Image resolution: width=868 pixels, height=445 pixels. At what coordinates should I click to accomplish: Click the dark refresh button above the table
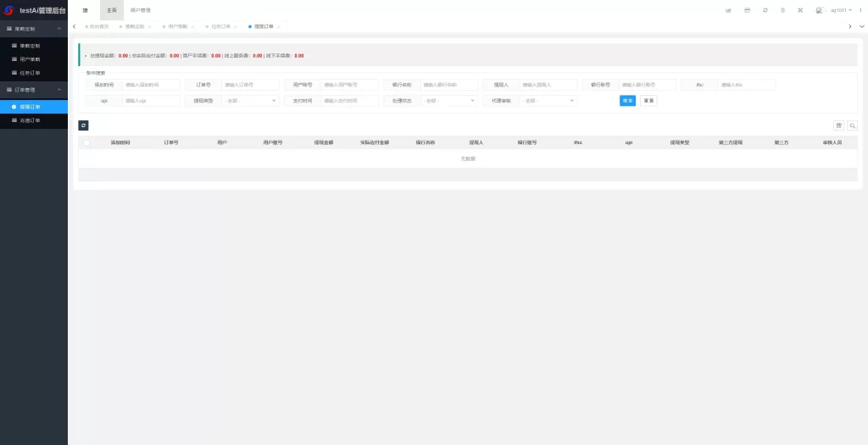(83, 125)
